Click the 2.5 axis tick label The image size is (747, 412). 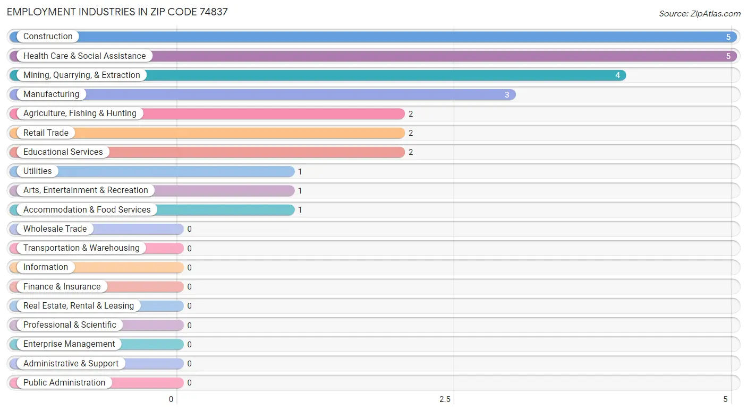click(445, 399)
